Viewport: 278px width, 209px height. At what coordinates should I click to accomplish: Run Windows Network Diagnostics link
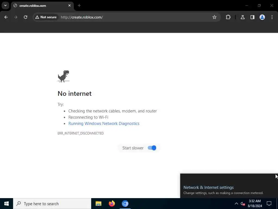[x=104, y=124]
